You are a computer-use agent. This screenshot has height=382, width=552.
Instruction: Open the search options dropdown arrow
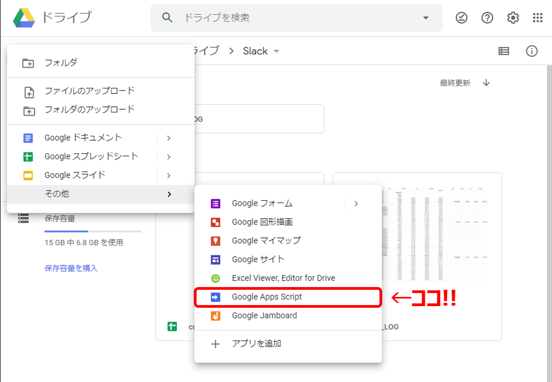point(426,17)
